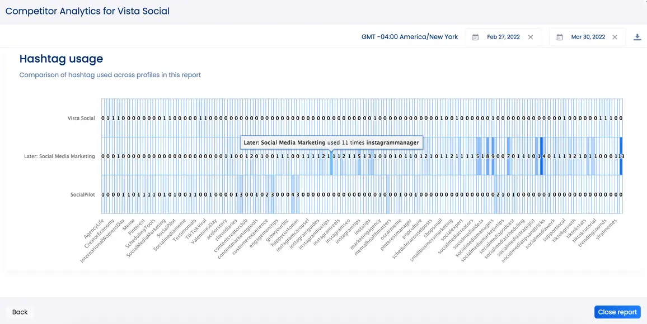Screen dimensions: 647x324
Task: Select the Later: Social Media Marketing label
Action: (59, 156)
